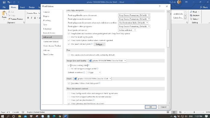Enable Use pen to select and interact checkbox

coord(69,55)
